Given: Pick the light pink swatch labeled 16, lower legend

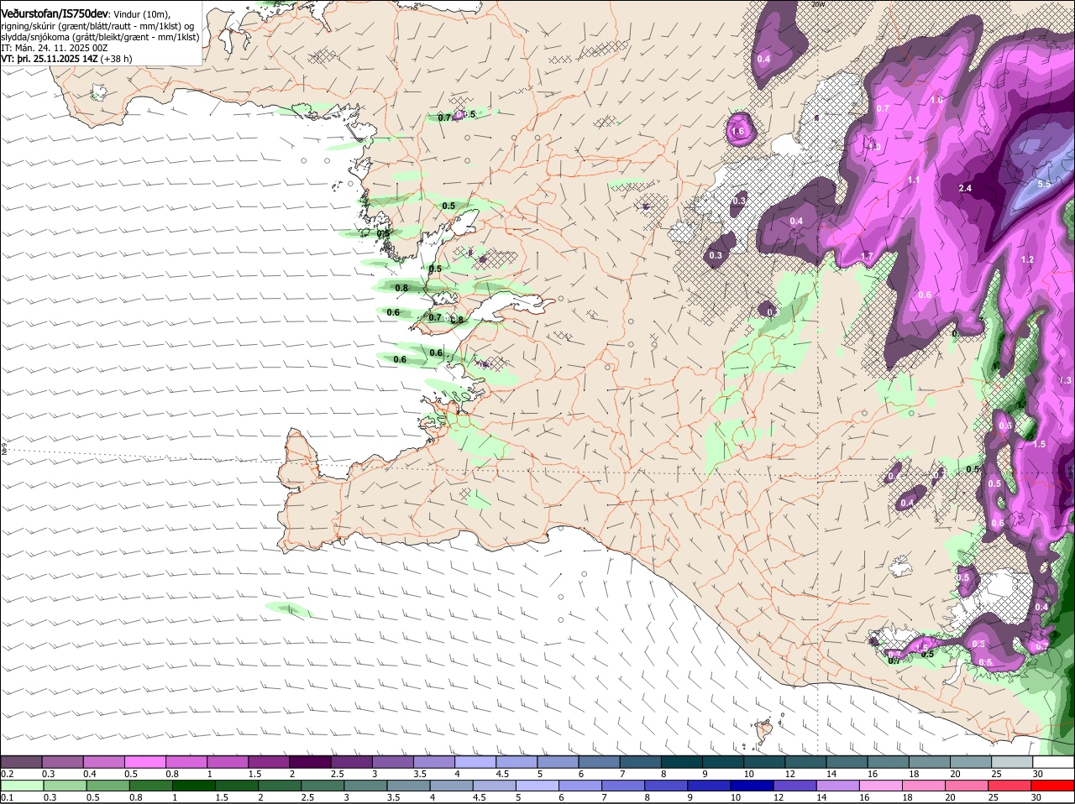Looking at the screenshot, I should point(880,786).
